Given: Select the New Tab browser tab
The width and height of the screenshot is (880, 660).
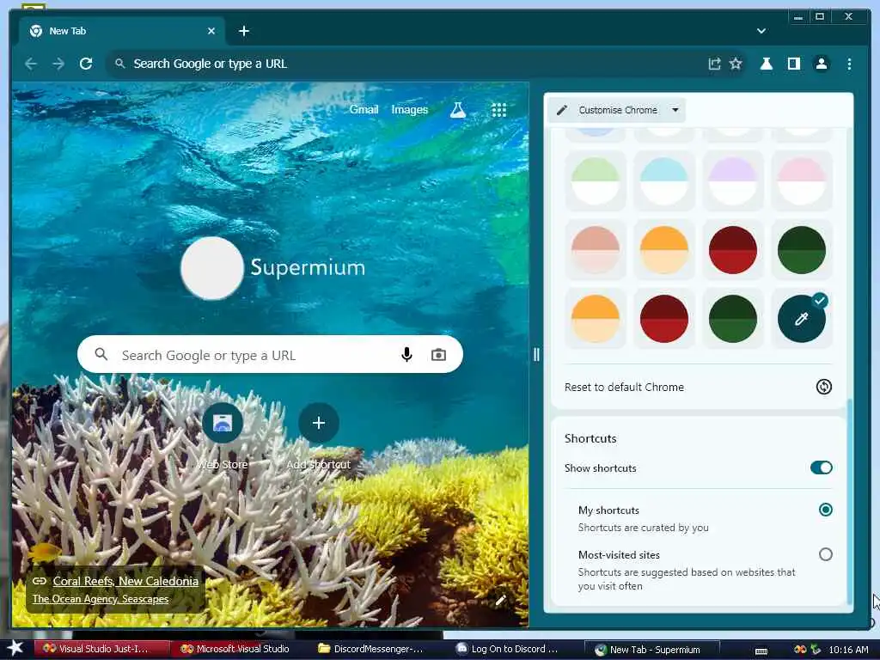Looking at the screenshot, I should point(121,32).
